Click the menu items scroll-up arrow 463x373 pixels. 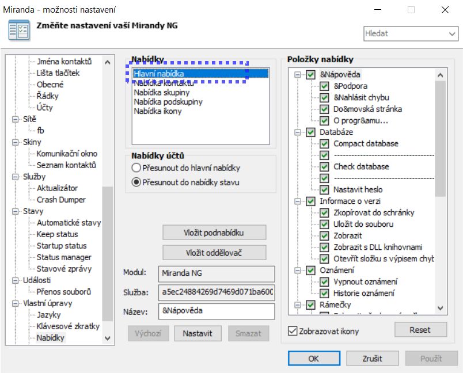[x=440, y=75]
